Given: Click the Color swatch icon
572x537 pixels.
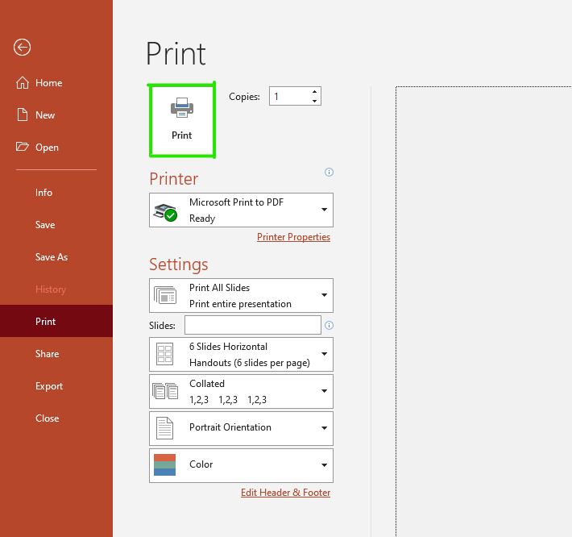Looking at the screenshot, I should click(164, 464).
